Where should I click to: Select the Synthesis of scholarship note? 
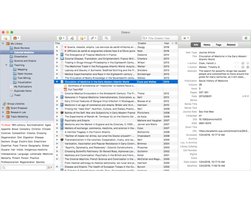pyautogui.click(x=102, y=86)
